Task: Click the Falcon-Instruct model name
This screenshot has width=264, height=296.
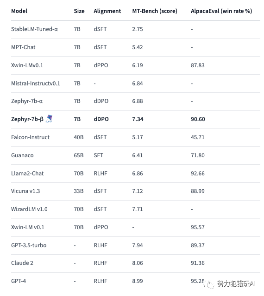Action: pyautogui.click(x=30, y=137)
